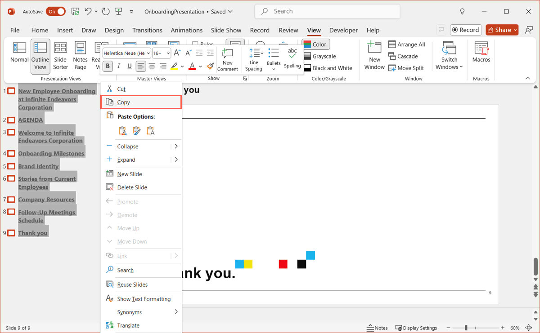Open Notes pane from status bar

point(377,328)
